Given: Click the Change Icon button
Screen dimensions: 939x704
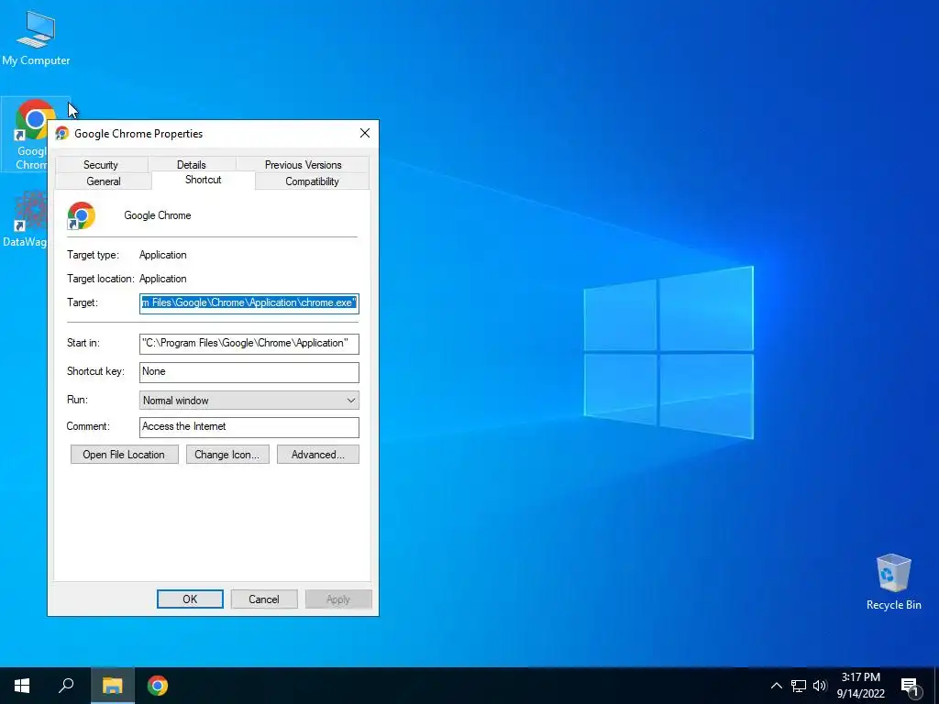Looking at the screenshot, I should 227,455.
